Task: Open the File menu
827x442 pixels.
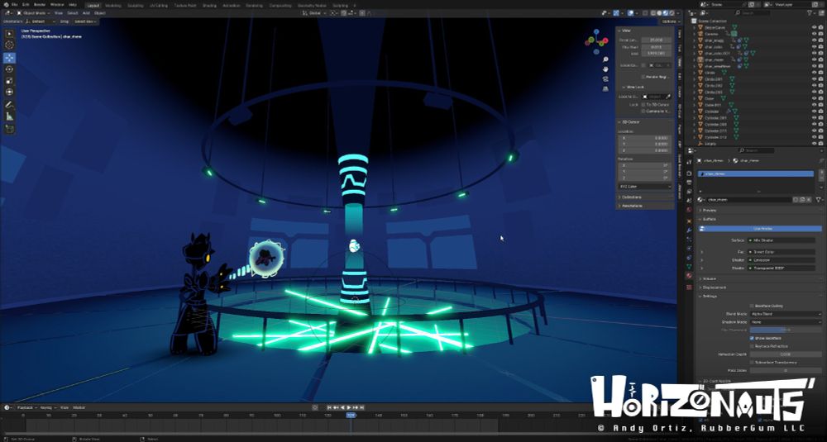Action: pyautogui.click(x=15, y=4)
